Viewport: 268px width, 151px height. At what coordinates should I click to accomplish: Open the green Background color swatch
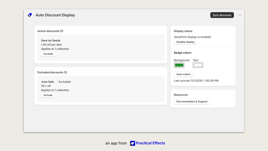[179, 65]
